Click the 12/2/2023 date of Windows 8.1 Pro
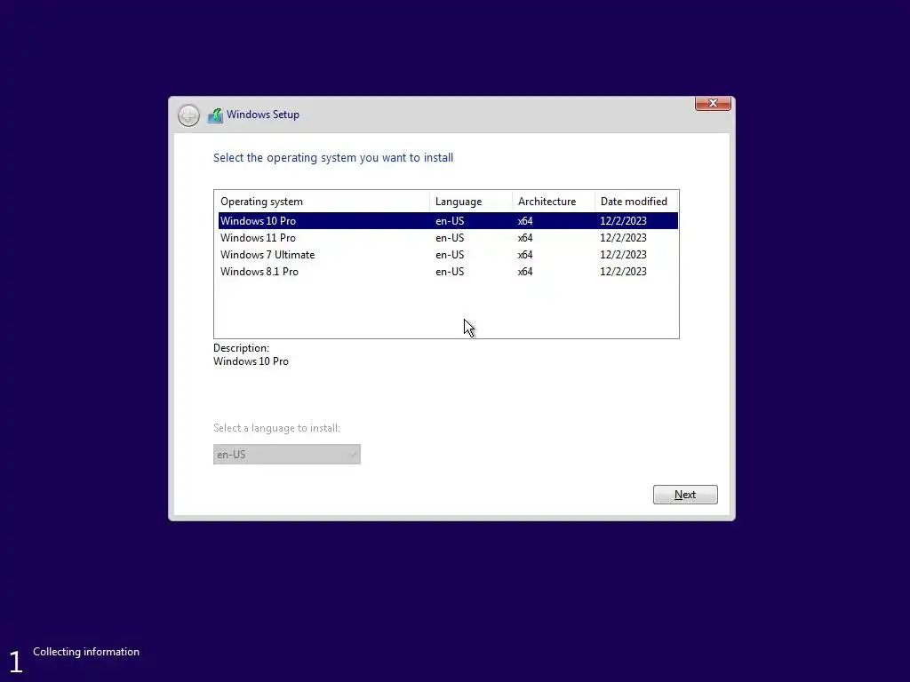Image resolution: width=910 pixels, height=682 pixels. [623, 272]
